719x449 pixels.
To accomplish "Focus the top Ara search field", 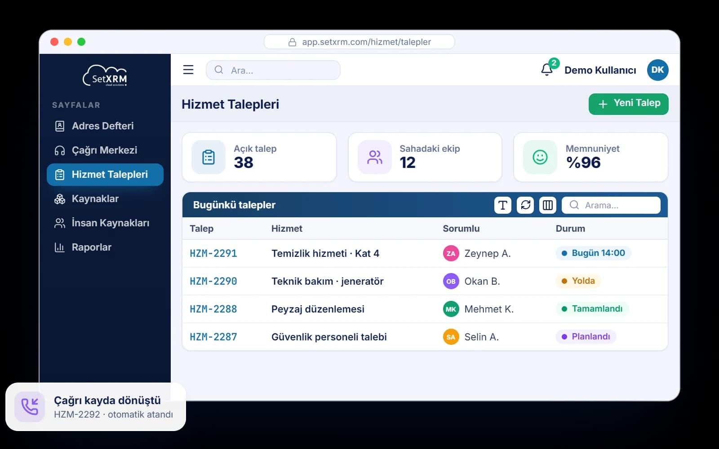I will [x=273, y=70].
